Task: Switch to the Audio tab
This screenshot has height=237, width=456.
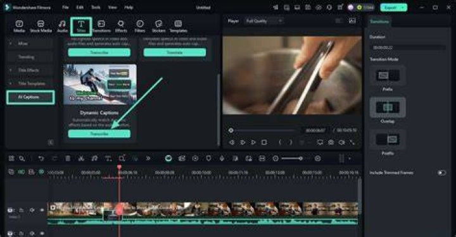Action: tap(62, 26)
